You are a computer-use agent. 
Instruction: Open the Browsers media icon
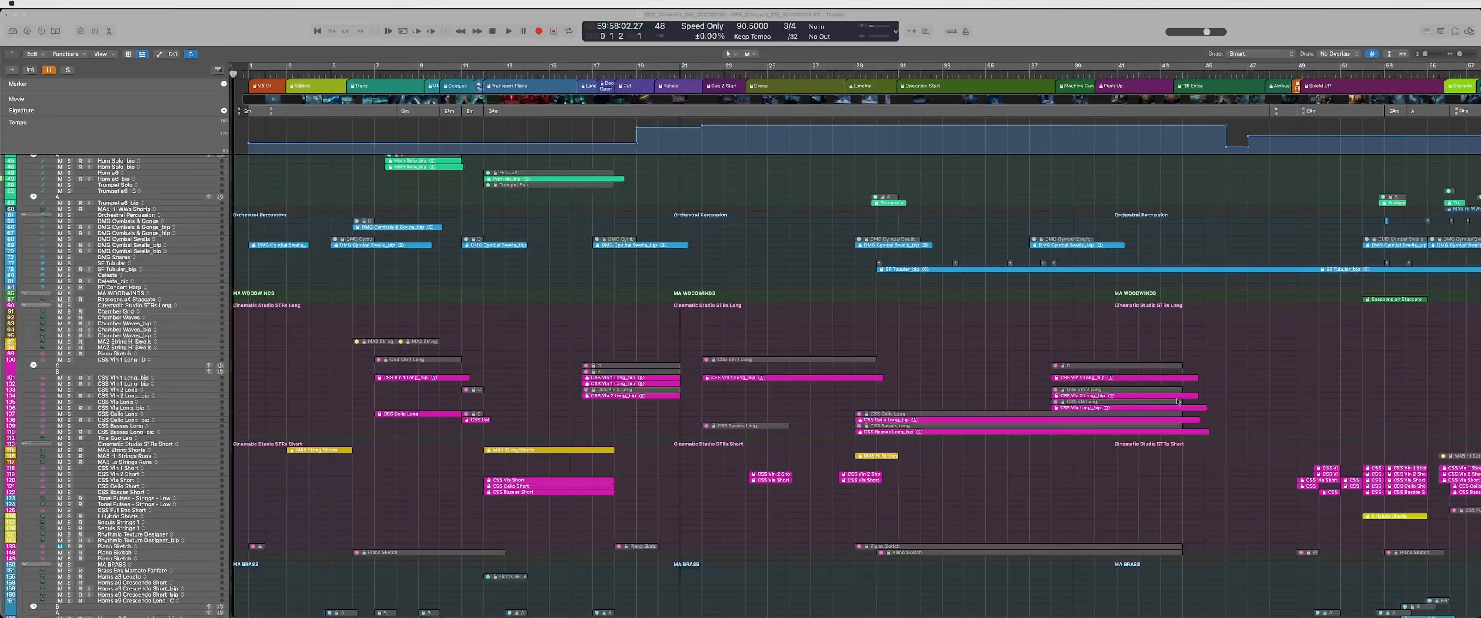tap(1469, 31)
